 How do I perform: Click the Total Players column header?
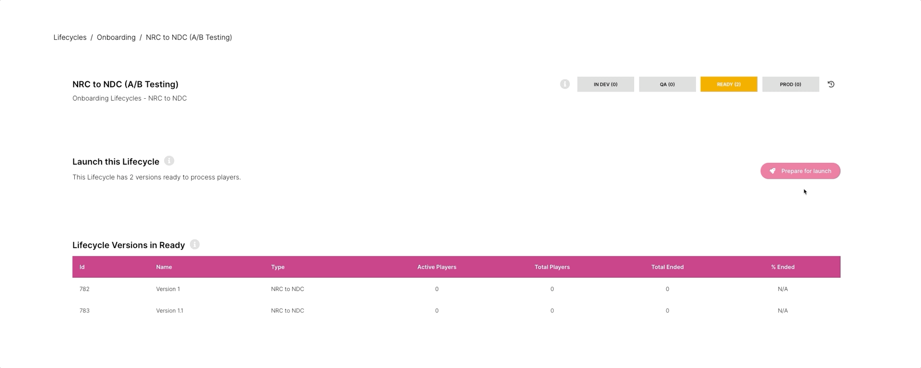[552, 267]
